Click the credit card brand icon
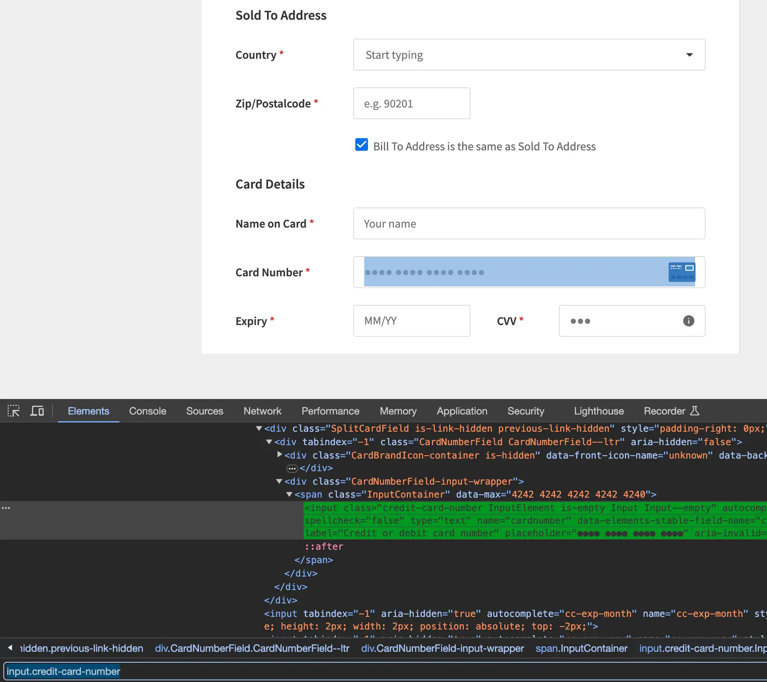 tap(682, 272)
